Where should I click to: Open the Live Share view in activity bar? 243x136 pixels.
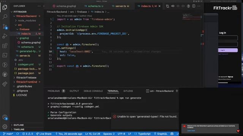pos(5,84)
